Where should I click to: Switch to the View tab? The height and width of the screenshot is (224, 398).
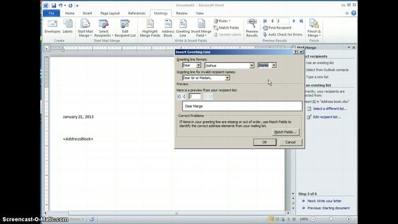(200, 13)
